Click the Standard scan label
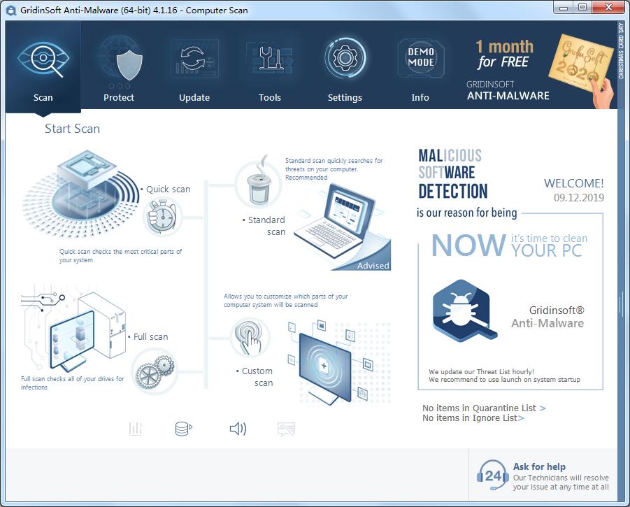 pos(266,226)
